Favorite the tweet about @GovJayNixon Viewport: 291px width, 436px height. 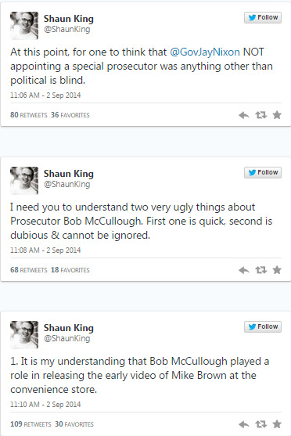tap(277, 115)
